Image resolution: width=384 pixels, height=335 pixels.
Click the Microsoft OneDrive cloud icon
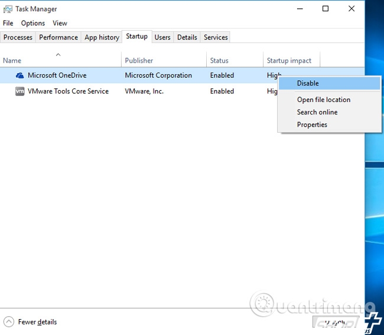[20, 75]
